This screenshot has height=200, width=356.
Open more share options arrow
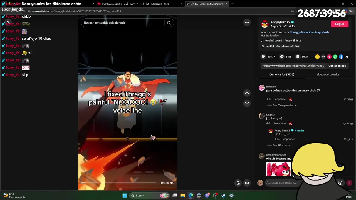point(347,57)
